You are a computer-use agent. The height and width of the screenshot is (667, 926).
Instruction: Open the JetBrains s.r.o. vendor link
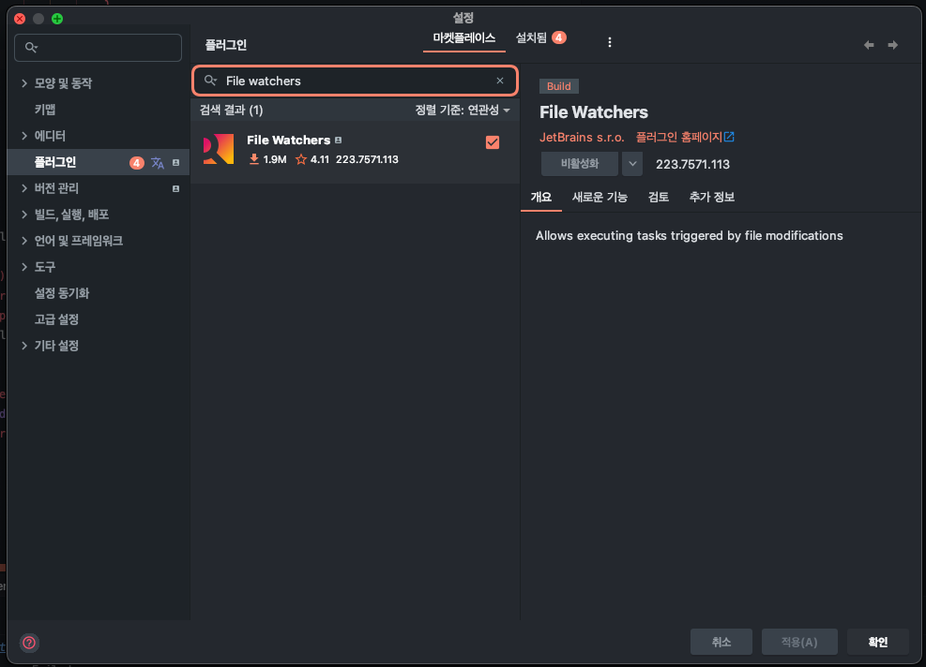[x=582, y=137]
